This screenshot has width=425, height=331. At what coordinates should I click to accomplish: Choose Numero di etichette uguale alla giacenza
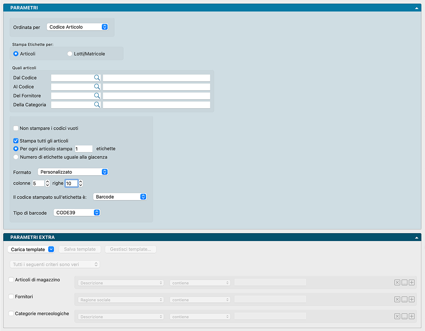coord(16,157)
